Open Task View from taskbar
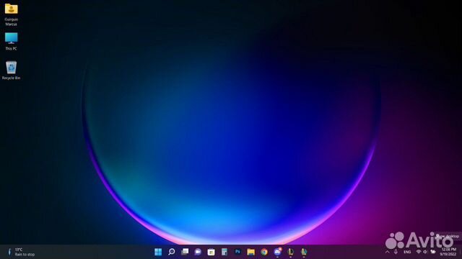The height and width of the screenshot is (259, 462). point(185,252)
